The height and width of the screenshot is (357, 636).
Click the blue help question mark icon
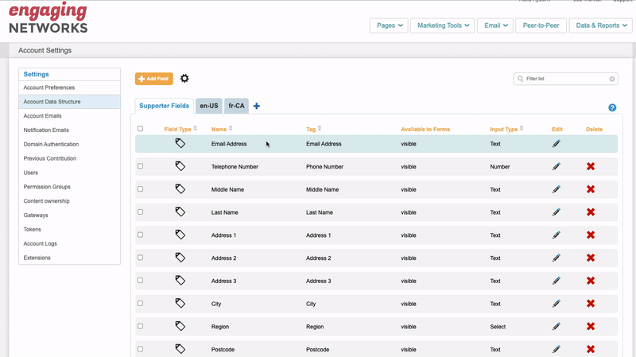click(x=612, y=107)
